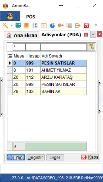Click the row indicator for the first row
103x182 pixels.
pyautogui.click(x=10, y=63)
